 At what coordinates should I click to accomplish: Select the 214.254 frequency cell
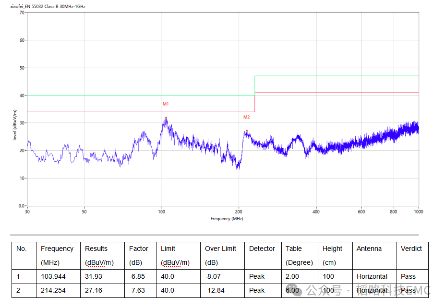[x=53, y=290]
